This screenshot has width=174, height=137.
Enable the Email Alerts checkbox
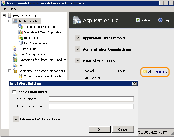[x=14, y=92]
